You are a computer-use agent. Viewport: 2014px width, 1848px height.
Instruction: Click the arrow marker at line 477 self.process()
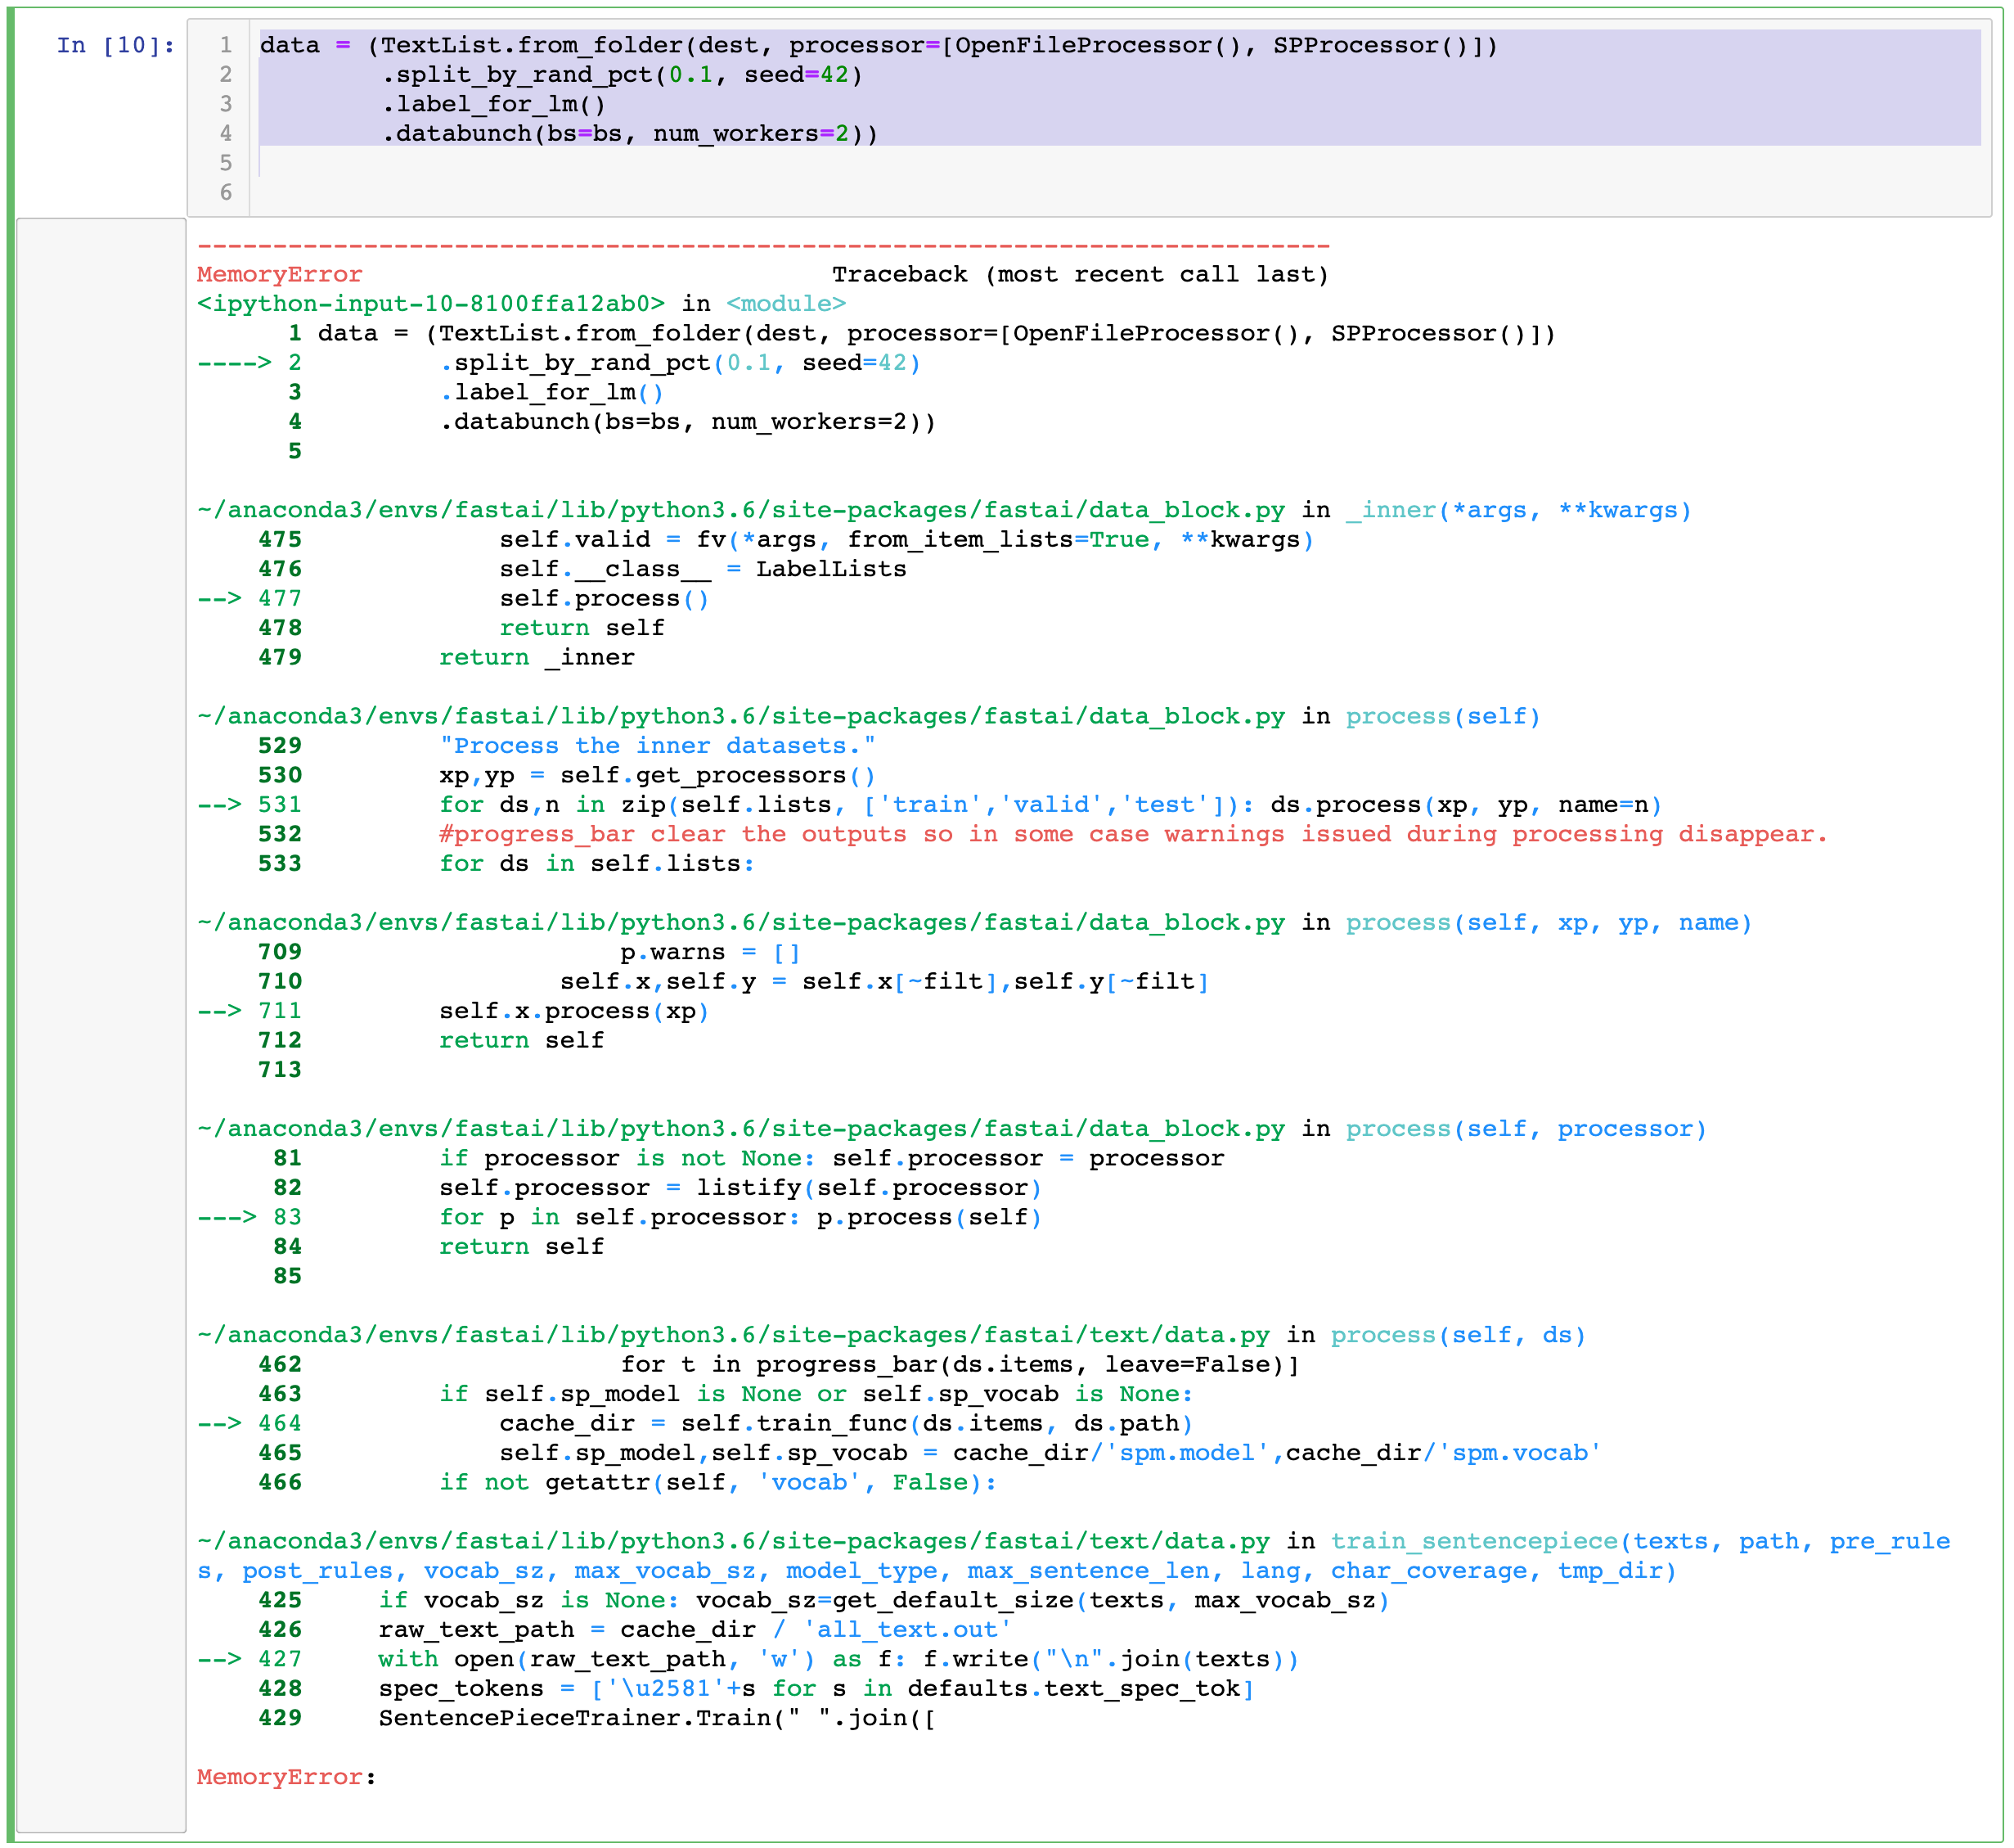click(x=219, y=599)
